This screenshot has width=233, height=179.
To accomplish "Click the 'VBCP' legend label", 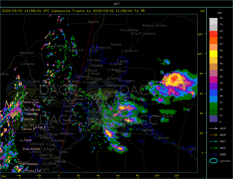I will pyautogui.click(x=223, y=128).
